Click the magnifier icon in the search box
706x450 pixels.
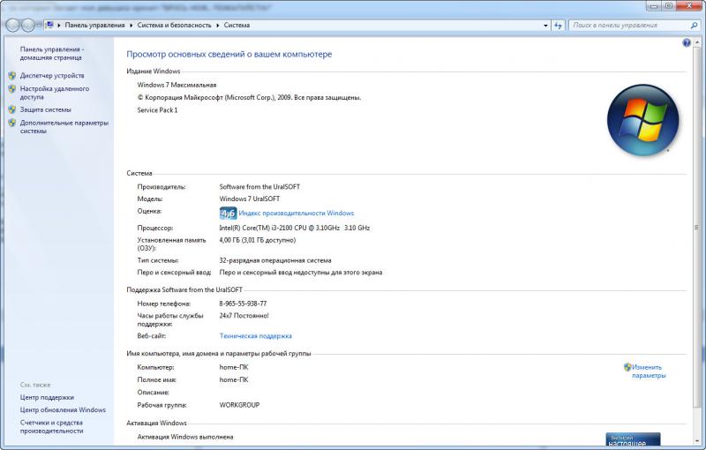694,26
